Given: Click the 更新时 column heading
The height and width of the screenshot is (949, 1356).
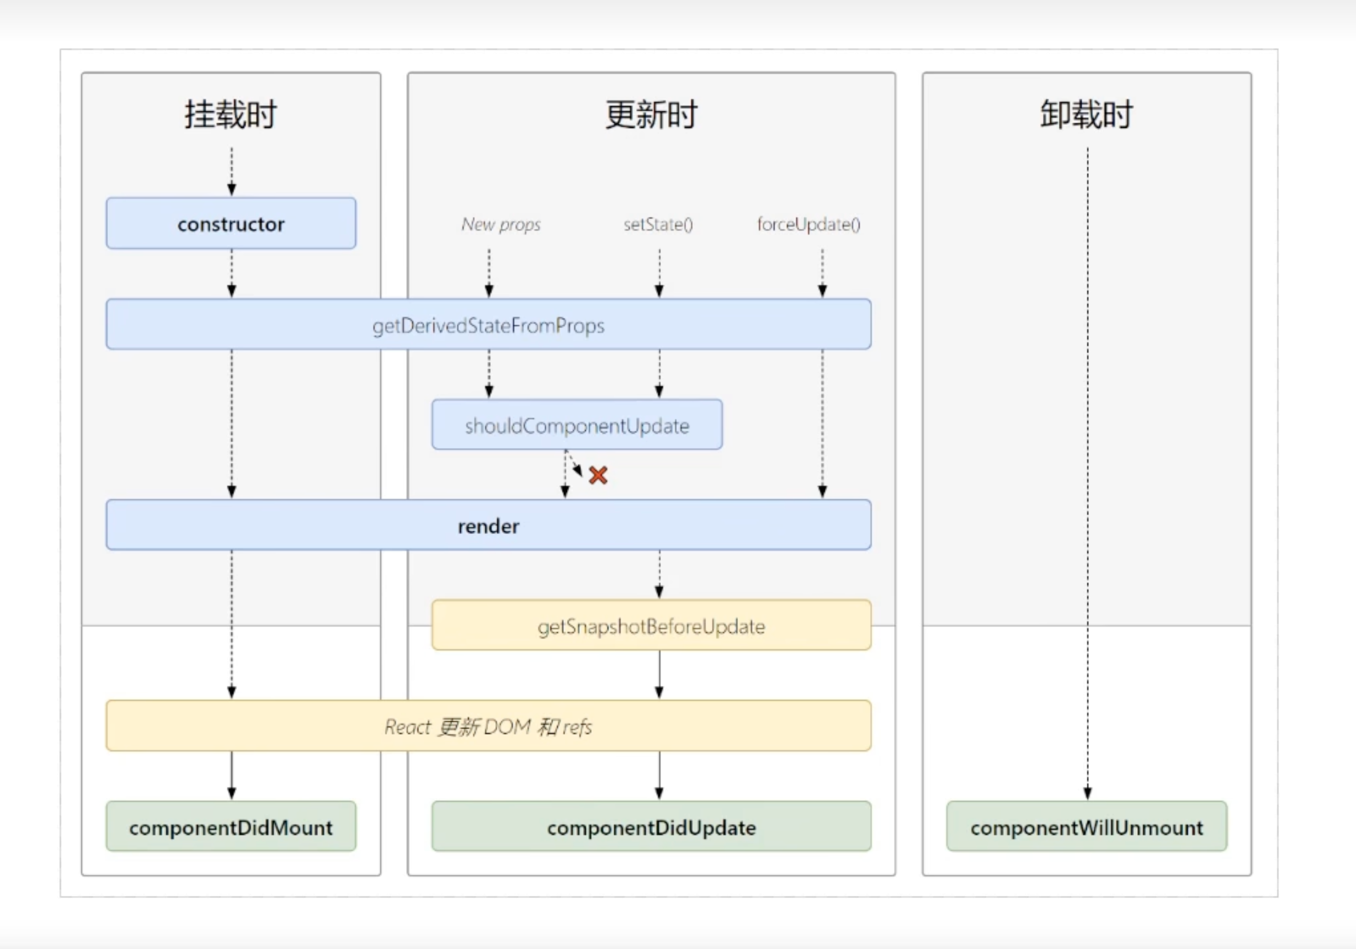Looking at the screenshot, I should pyautogui.click(x=651, y=114).
